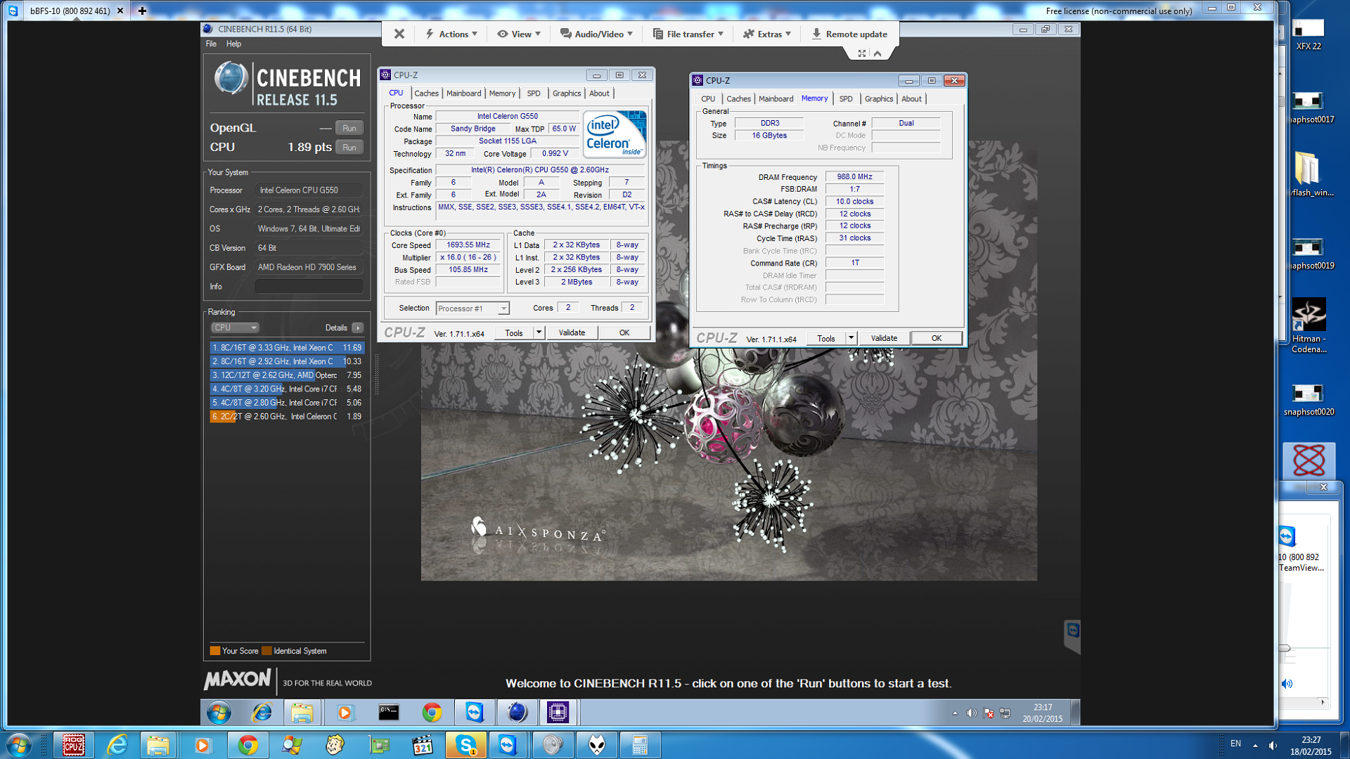Open ranking Details arrow in Cinebench

pyautogui.click(x=358, y=327)
